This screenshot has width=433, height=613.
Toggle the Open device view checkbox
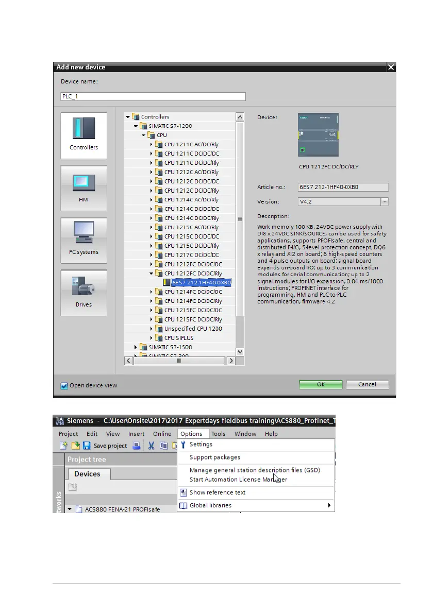point(64,386)
